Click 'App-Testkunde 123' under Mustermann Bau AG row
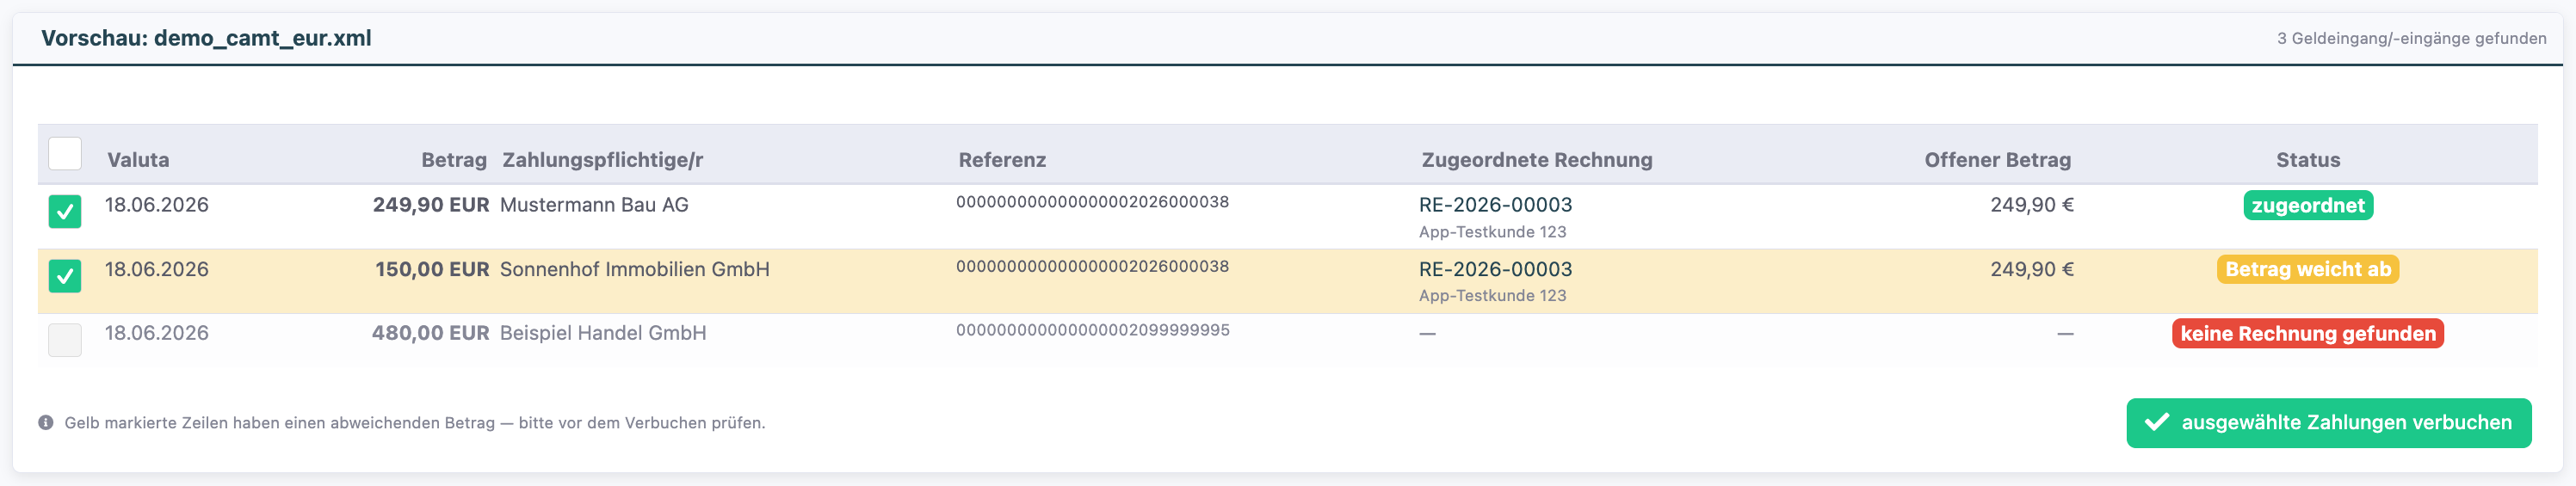 coord(1493,232)
